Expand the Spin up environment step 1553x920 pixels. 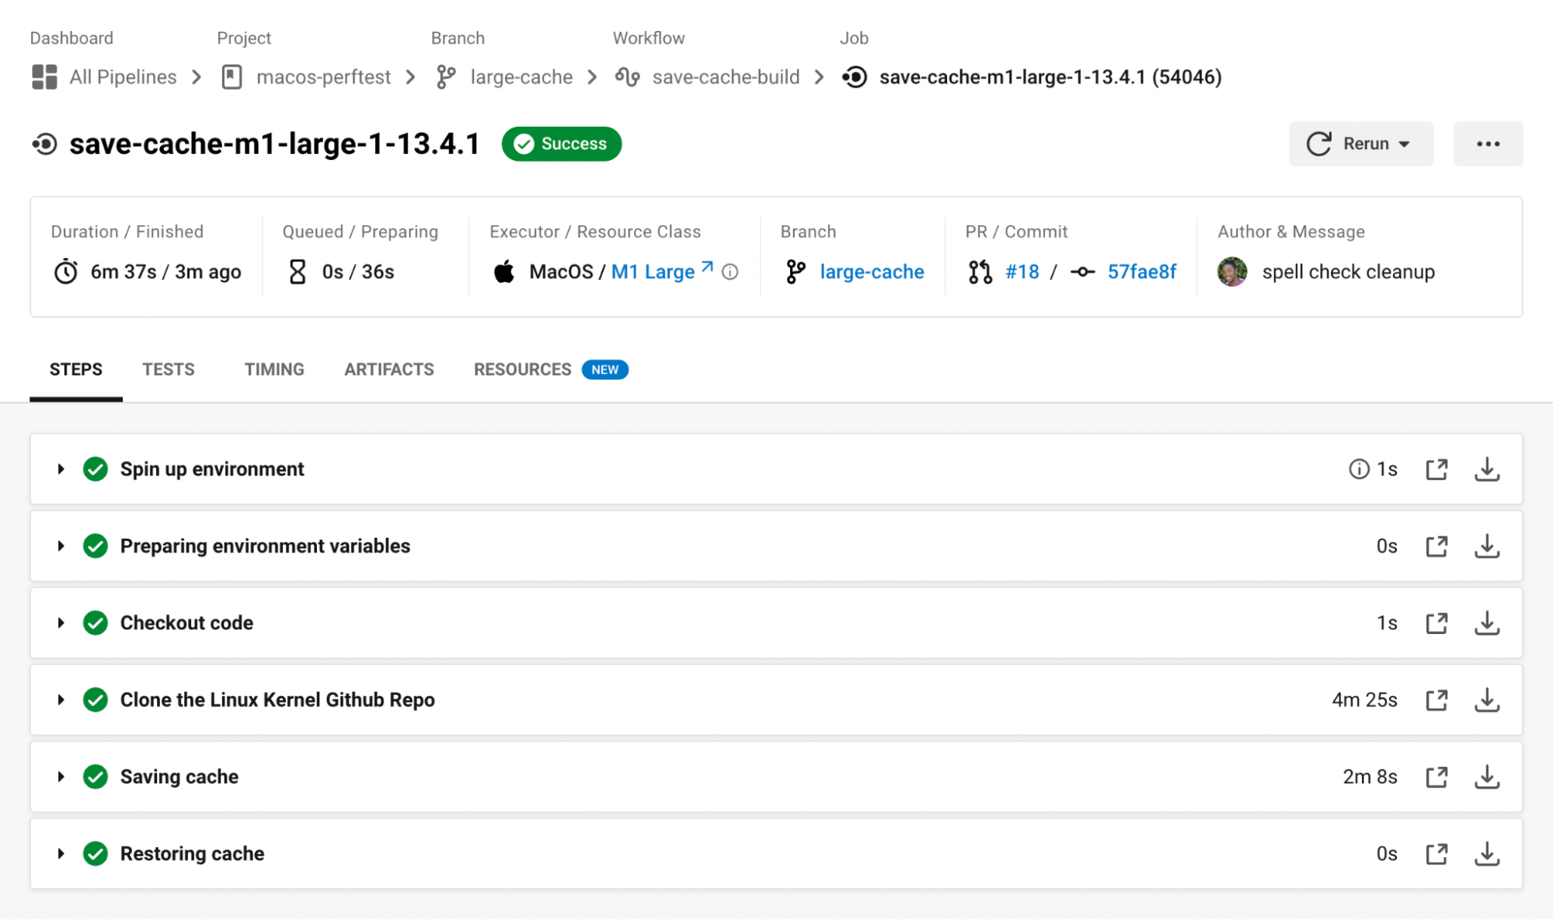[x=61, y=469]
